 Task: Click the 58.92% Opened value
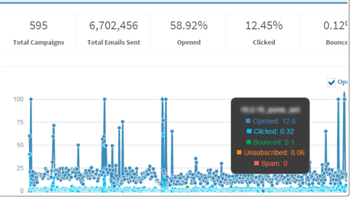pyautogui.click(x=189, y=25)
